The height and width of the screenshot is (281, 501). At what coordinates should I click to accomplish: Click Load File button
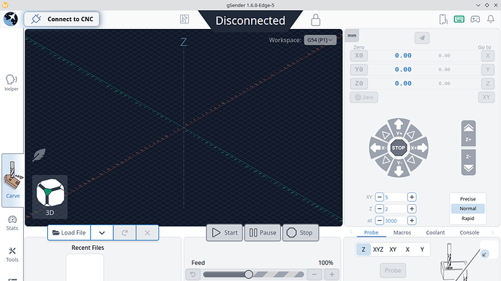69,233
